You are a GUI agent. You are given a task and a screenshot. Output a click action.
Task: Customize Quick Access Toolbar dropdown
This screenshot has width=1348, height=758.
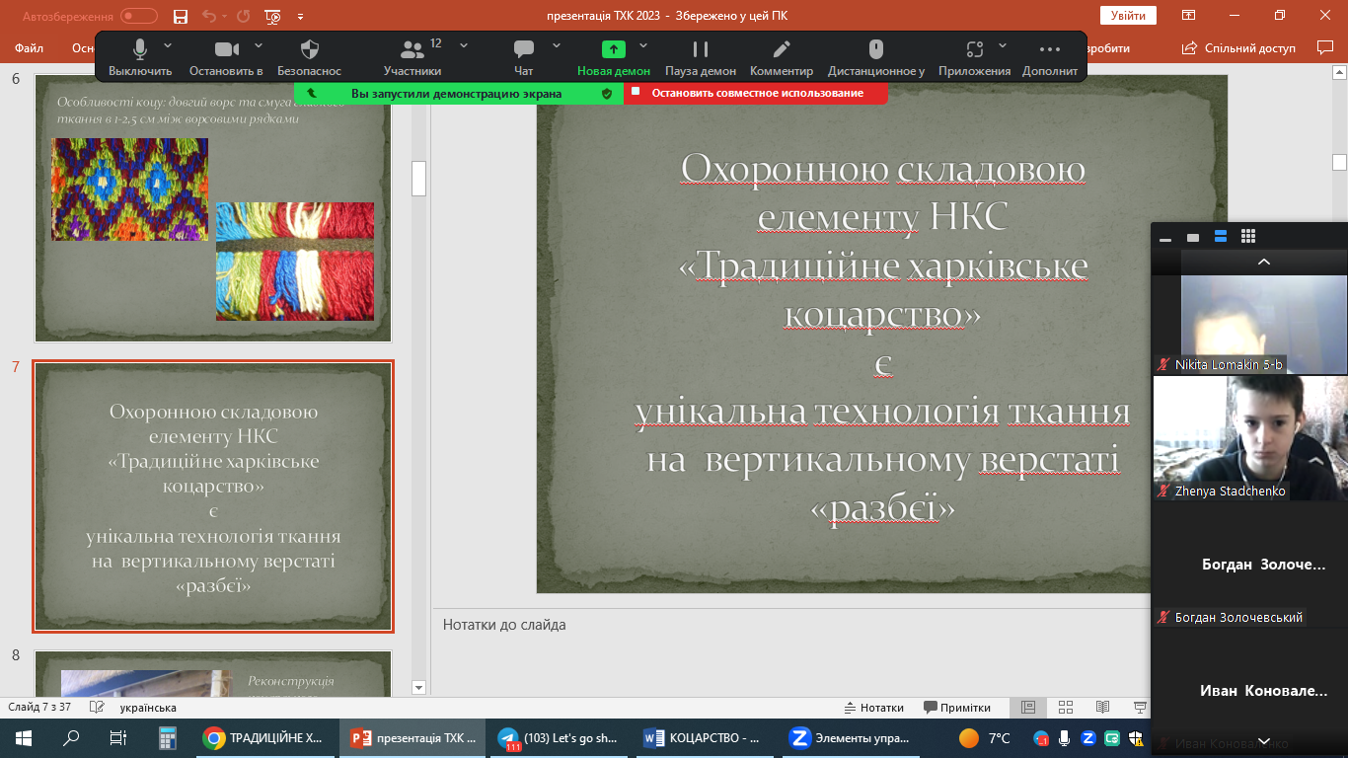[x=300, y=16]
